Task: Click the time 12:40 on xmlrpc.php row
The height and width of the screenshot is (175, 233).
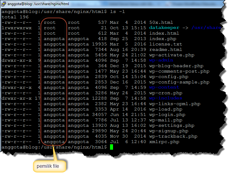Action: [139, 142]
